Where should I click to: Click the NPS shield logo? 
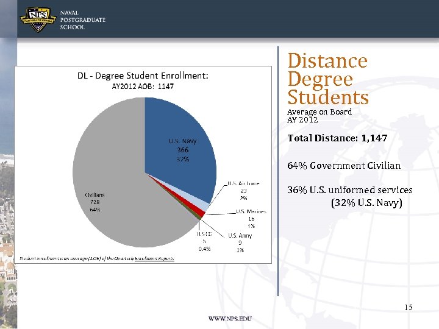38,19
